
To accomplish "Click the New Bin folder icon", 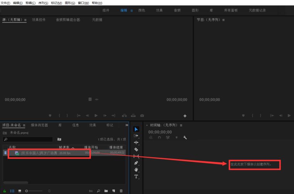I will tap(106, 191).
